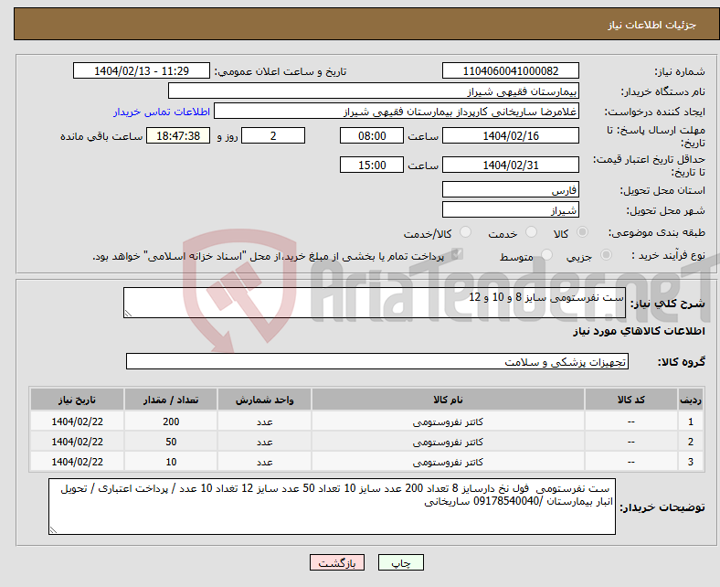The width and height of the screenshot is (720, 587).
Task: Select the کالا radio button
Action: click(x=582, y=232)
